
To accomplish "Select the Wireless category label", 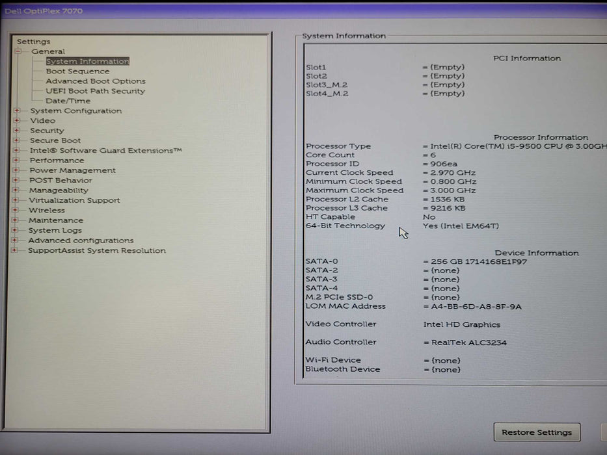I will 47,211.
